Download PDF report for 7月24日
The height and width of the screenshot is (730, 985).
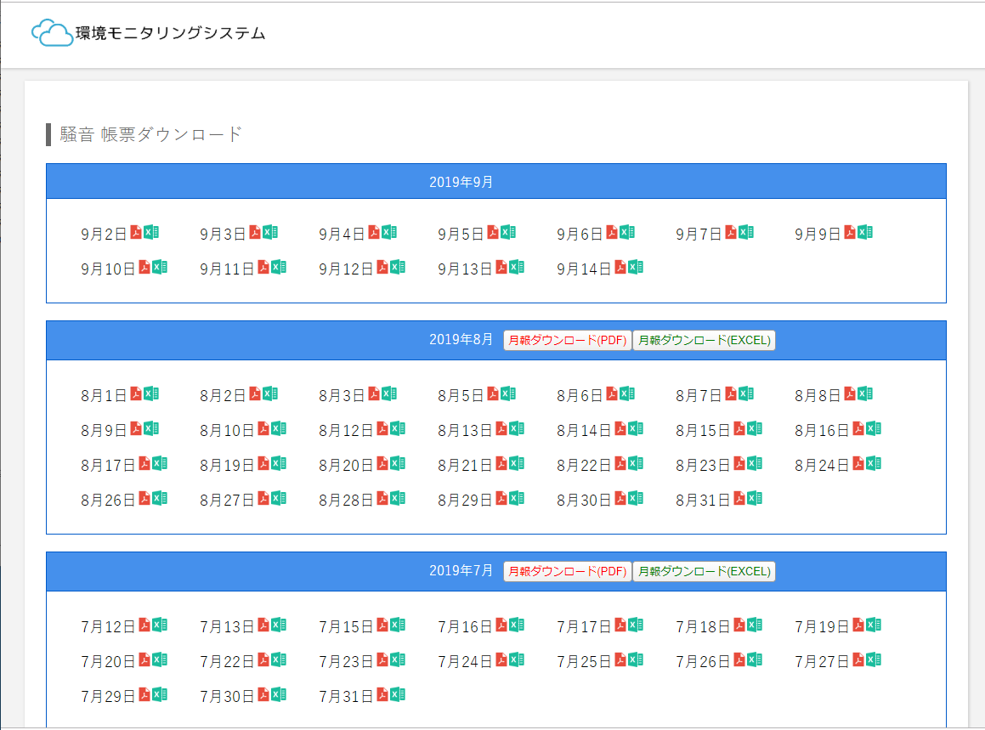pyautogui.click(x=501, y=659)
